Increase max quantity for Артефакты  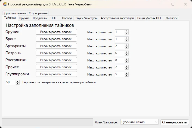[x=127, y=45]
